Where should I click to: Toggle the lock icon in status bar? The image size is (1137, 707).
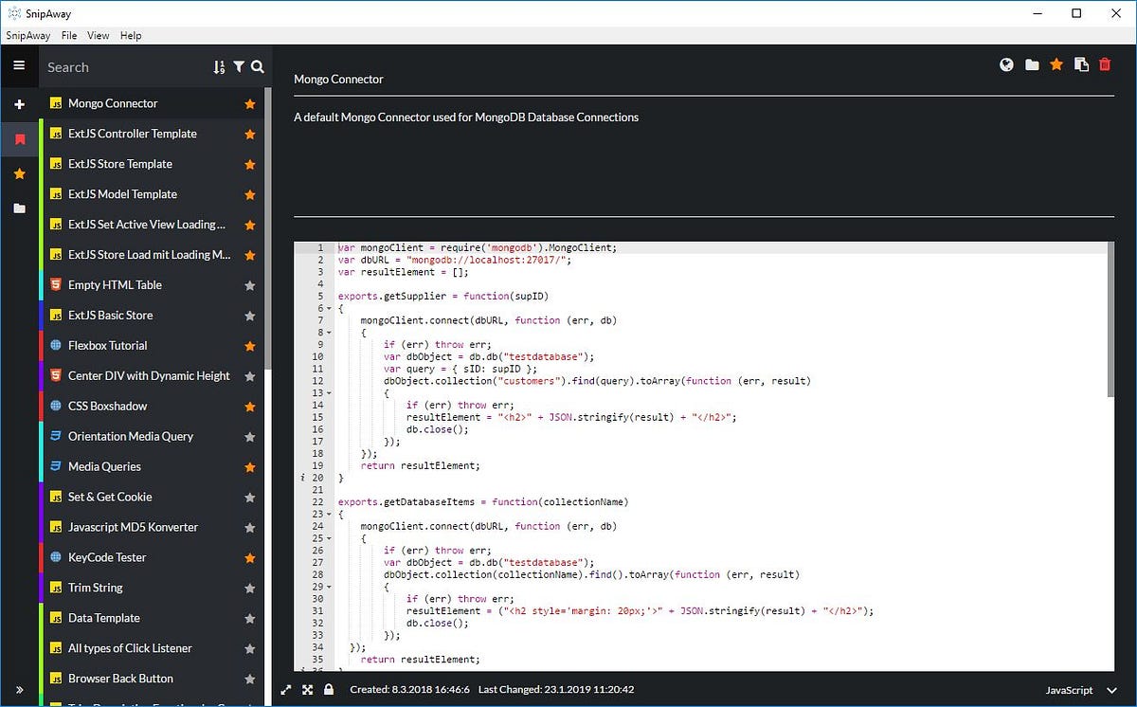(328, 690)
